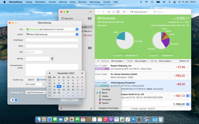Screen dimensions: 199x124
Task: Open the Bestätigen mit chipTAN dropdown
Action: click(36, 92)
